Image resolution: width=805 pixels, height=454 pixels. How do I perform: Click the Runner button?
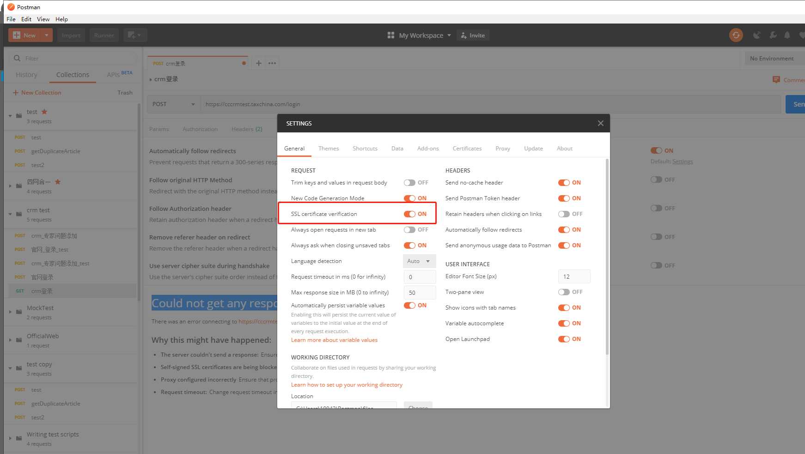point(104,35)
